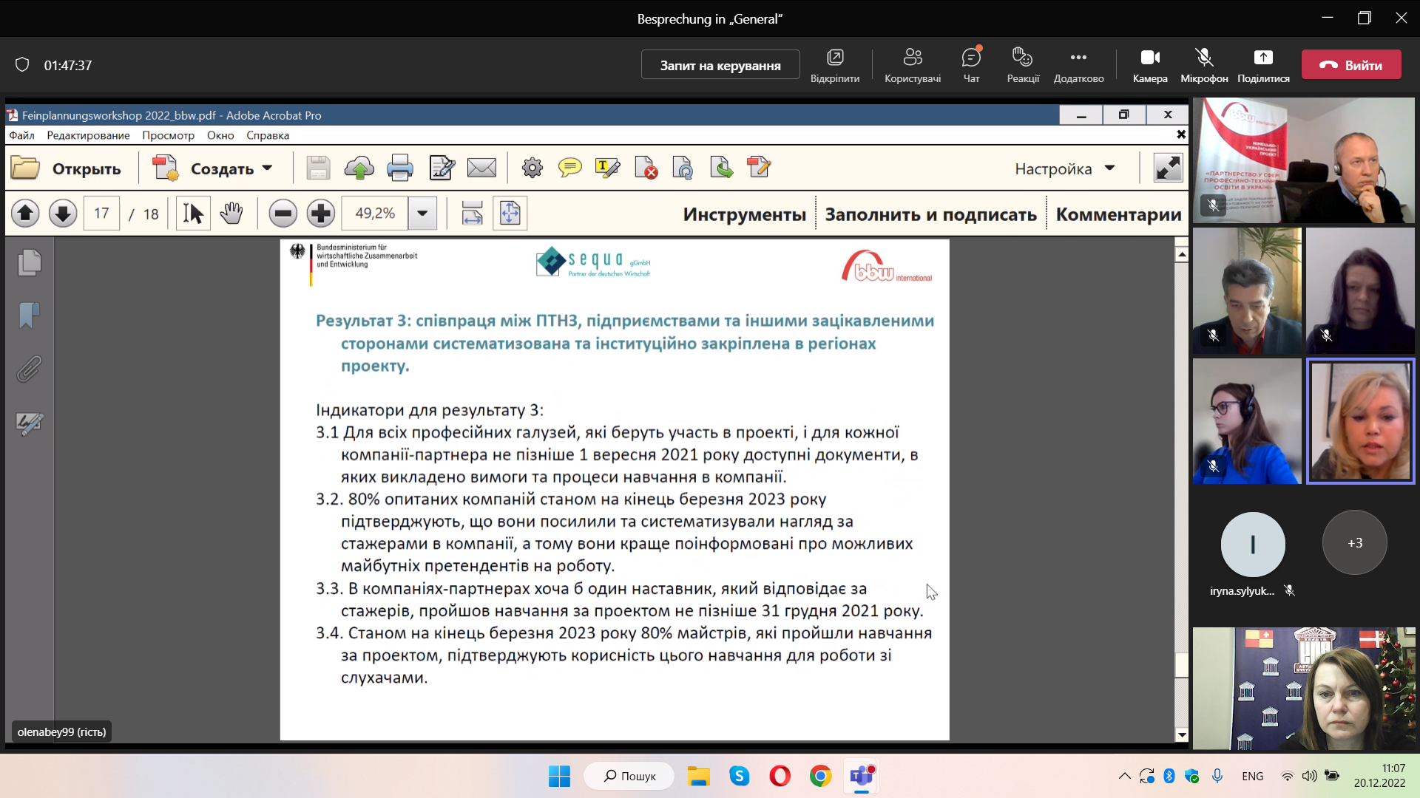Screen dimensions: 1420x798
Task: Show the participants list
Action: pos(913,65)
